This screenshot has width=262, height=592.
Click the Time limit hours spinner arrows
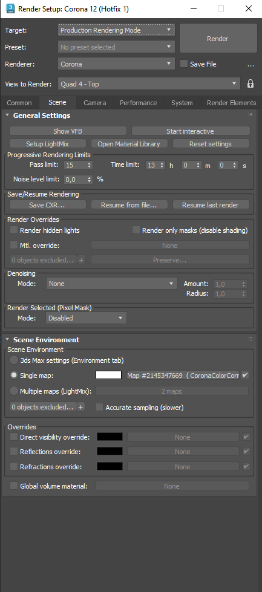(x=162, y=165)
